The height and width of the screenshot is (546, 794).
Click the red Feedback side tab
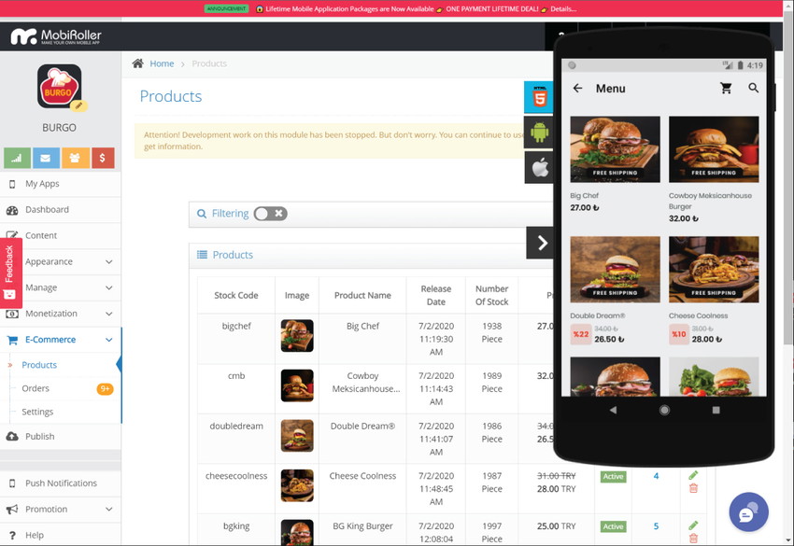coord(10,271)
